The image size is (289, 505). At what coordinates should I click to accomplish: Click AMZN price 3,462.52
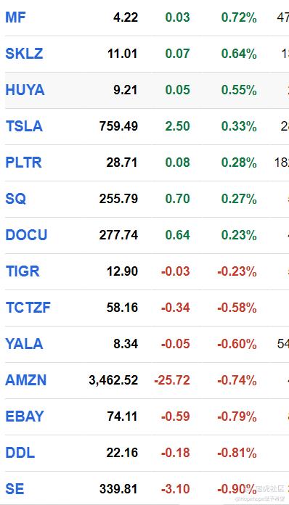113,380
